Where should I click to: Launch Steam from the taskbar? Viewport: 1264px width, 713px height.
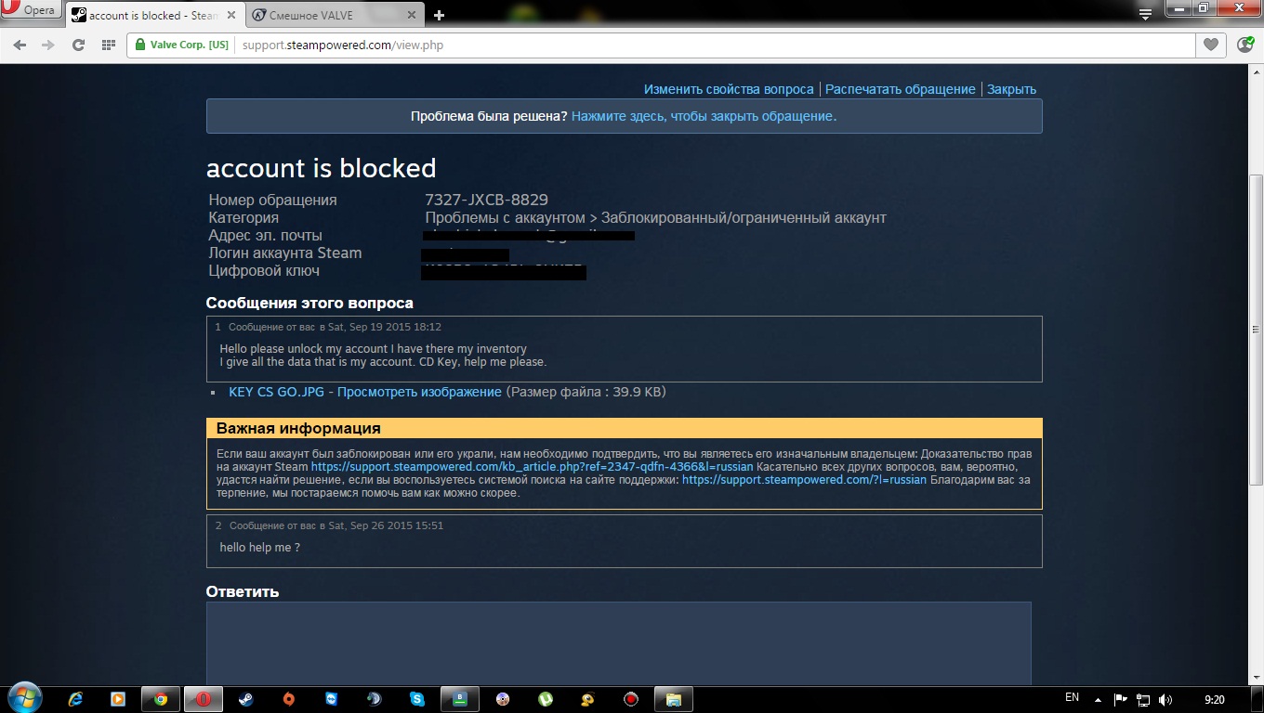coord(244,699)
